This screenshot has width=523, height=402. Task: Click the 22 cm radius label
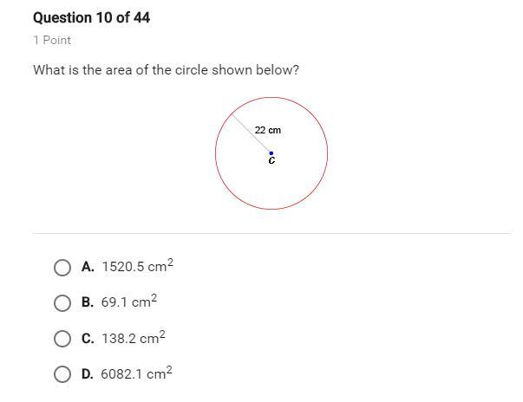(x=267, y=130)
